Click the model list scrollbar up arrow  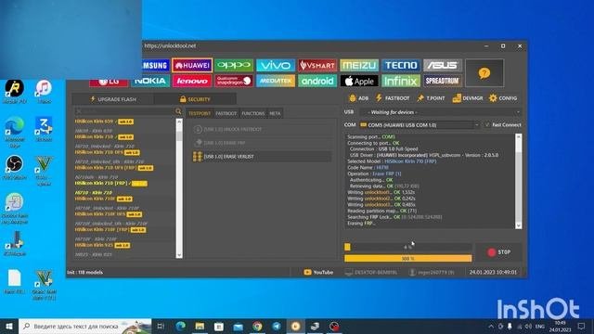pyautogui.click(x=179, y=122)
